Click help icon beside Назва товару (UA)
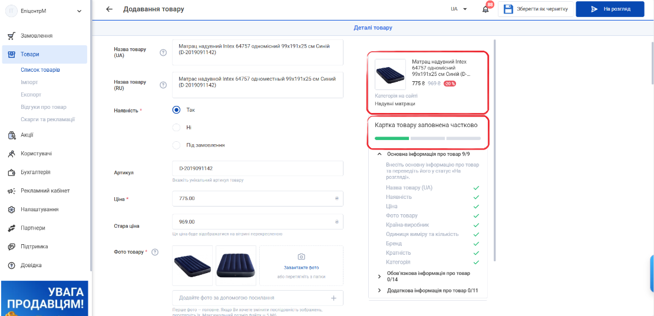This screenshot has width=654, height=316. [x=163, y=52]
